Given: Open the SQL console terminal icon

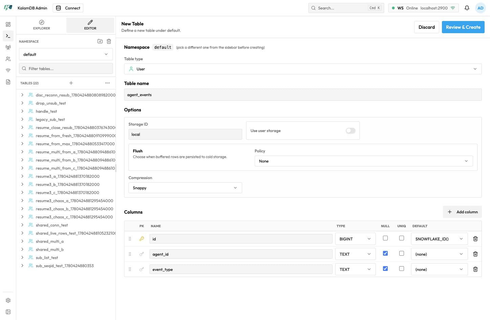Looking at the screenshot, I should (x=8, y=36).
